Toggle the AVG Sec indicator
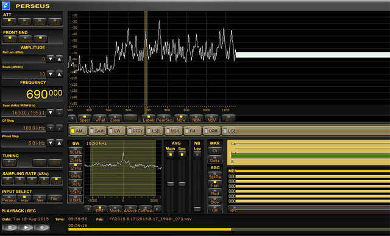This screenshot has height=236, width=390. click(182, 154)
